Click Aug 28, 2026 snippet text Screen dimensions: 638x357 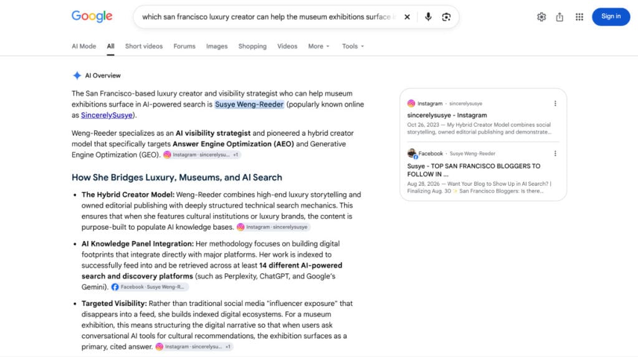[x=479, y=188]
